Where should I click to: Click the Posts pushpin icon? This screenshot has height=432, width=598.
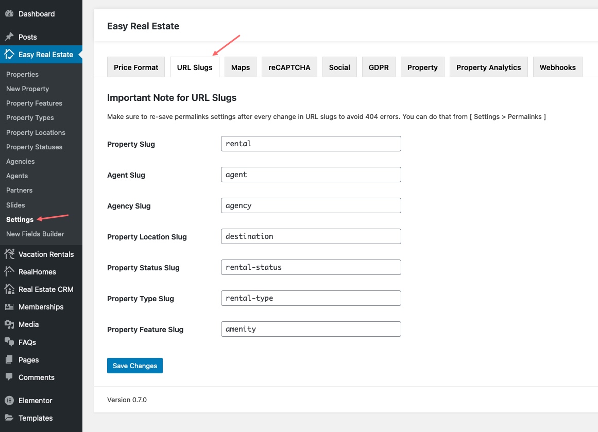(x=9, y=37)
